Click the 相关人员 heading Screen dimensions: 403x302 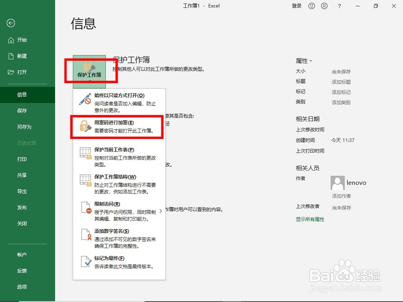pyautogui.click(x=308, y=168)
